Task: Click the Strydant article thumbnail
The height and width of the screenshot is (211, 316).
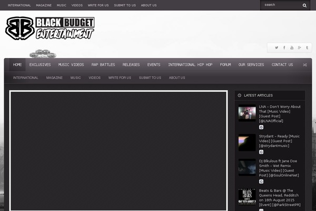Action: 247,142
